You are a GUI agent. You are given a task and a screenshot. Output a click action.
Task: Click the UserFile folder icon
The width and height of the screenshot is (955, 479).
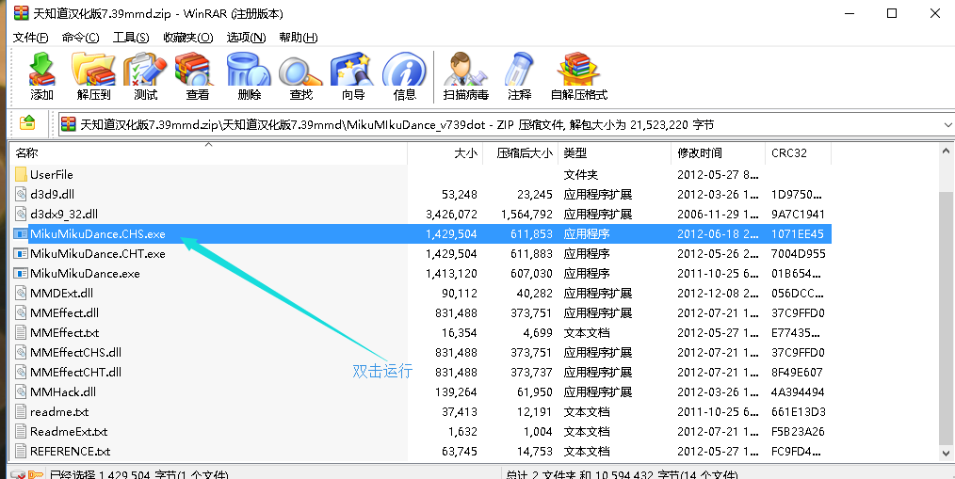click(22, 175)
